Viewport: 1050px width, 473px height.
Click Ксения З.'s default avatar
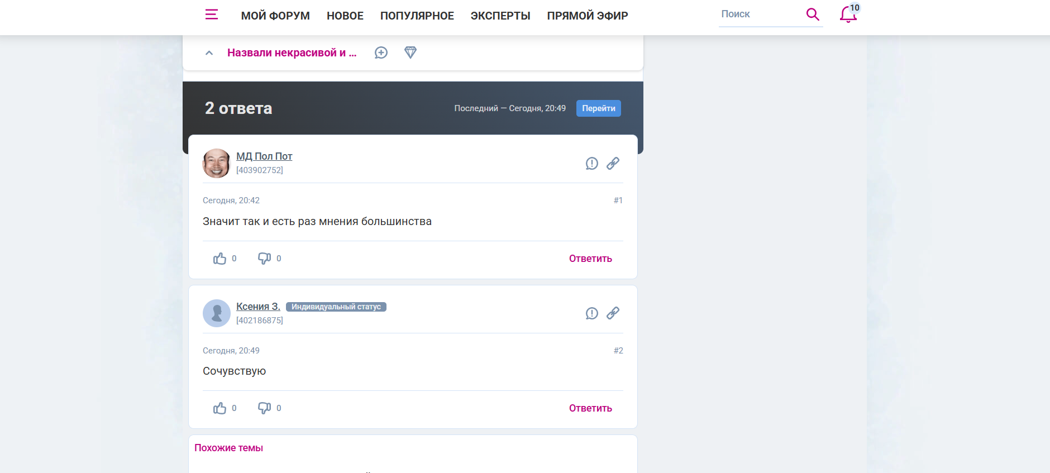coord(217,313)
